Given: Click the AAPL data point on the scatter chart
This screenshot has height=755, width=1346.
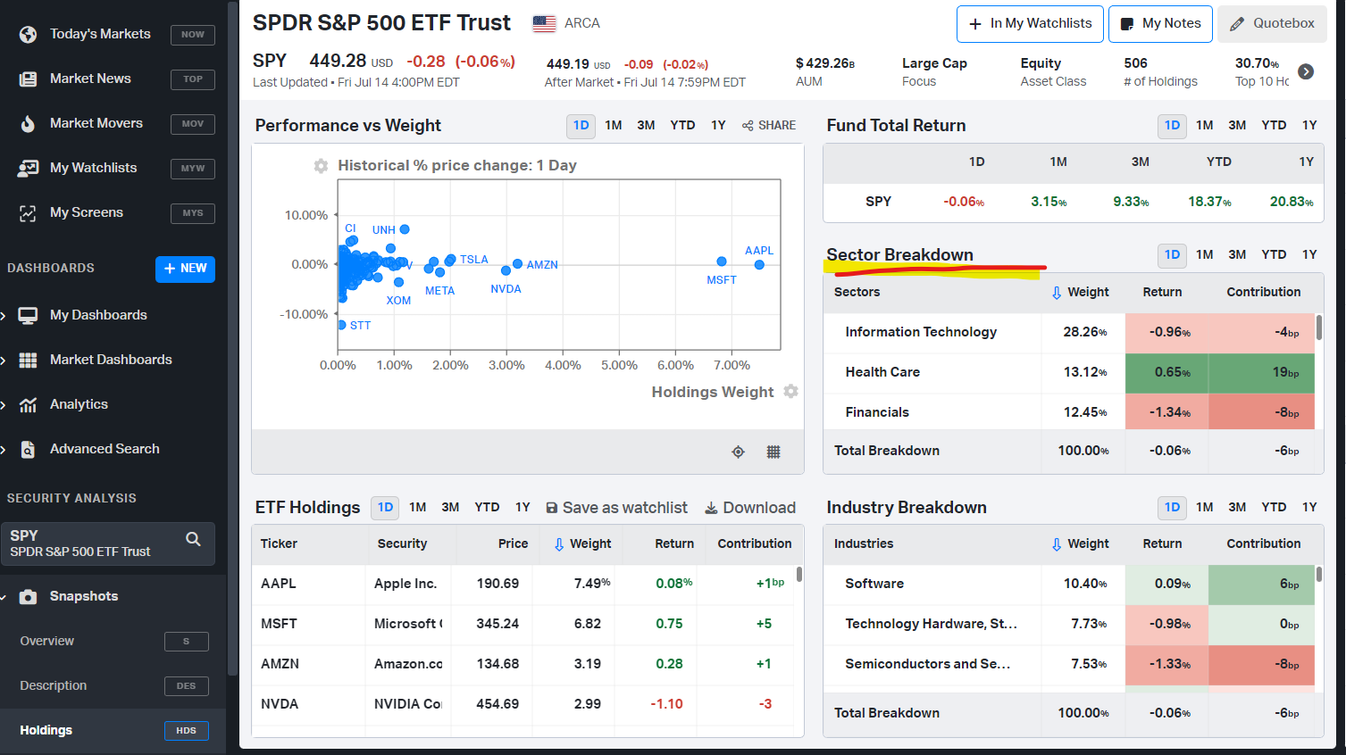Looking at the screenshot, I should (x=759, y=265).
